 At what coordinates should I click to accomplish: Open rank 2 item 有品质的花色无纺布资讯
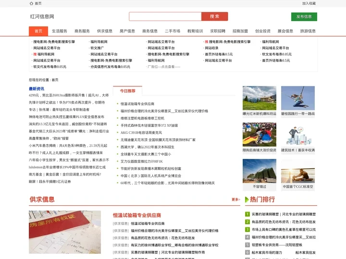click(284, 222)
